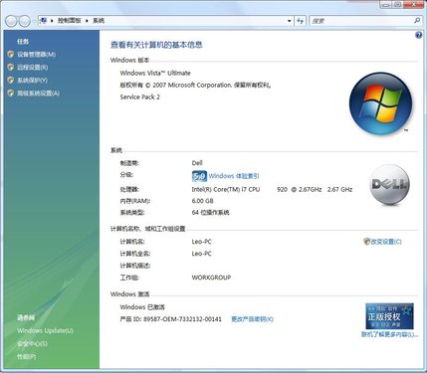Click the 查看有关计算机的基本信息 heading

tap(156, 45)
